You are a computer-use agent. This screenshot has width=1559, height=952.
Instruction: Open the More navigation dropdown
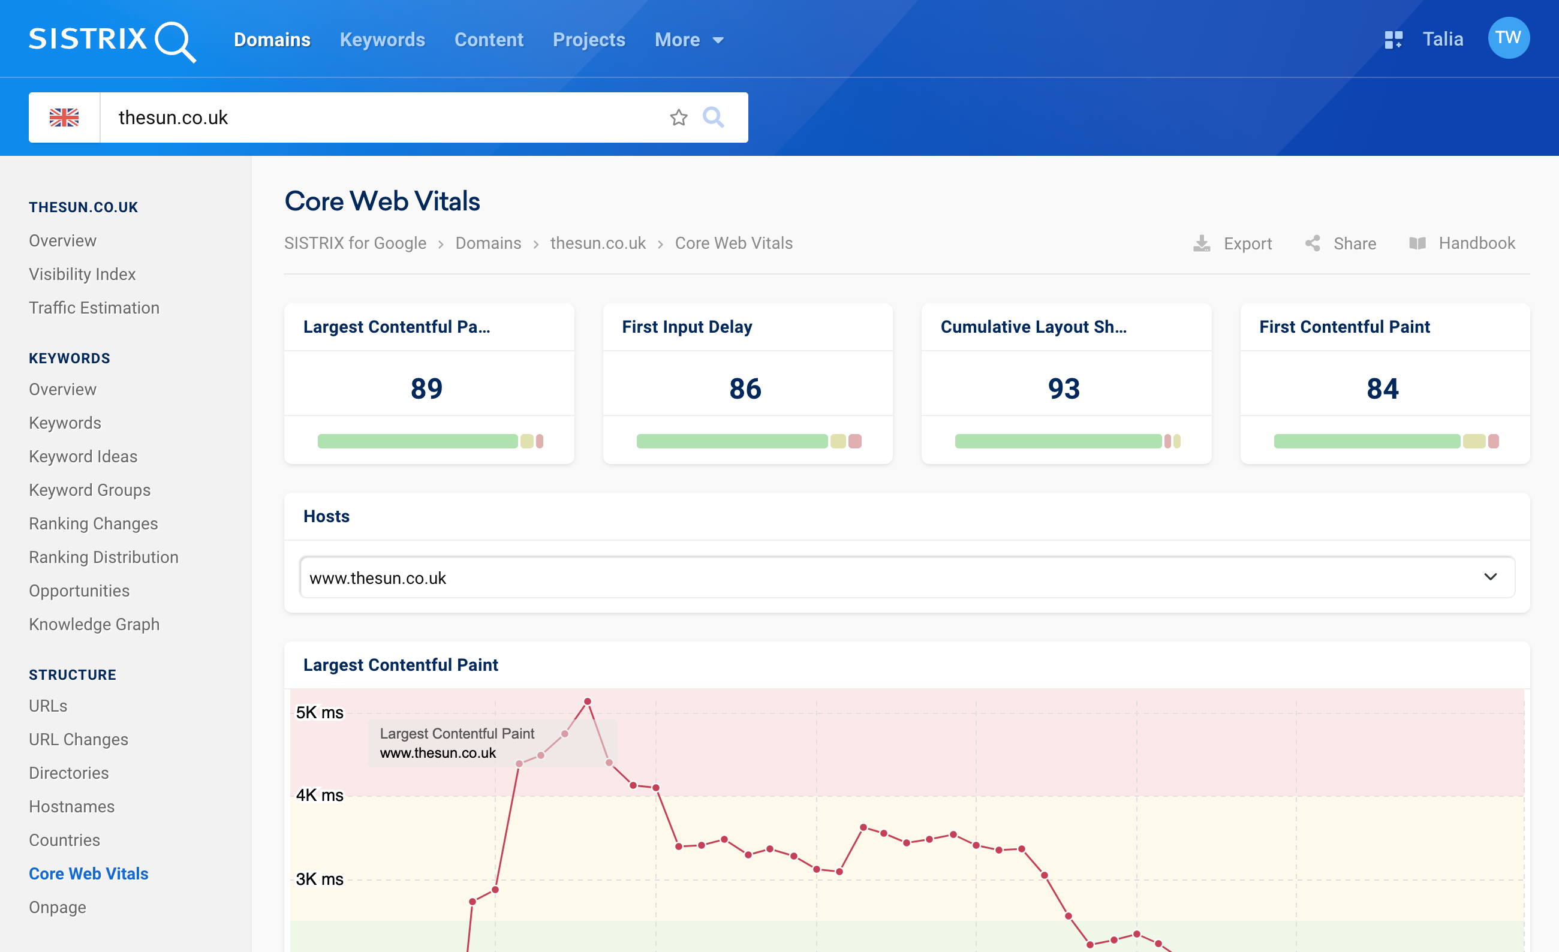687,40
